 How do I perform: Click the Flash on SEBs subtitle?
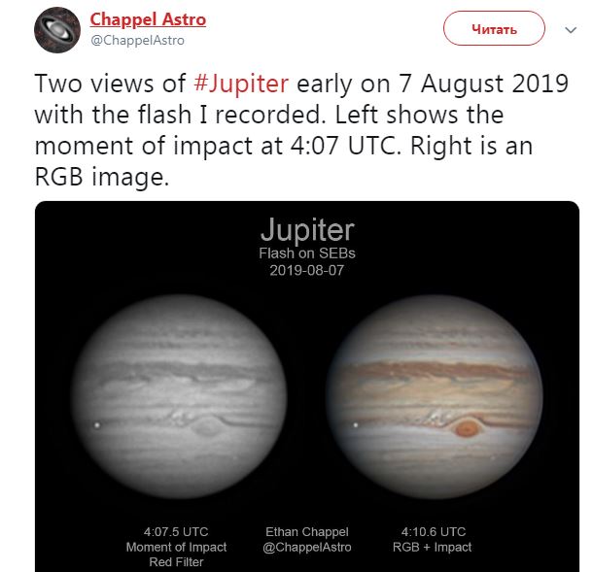(x=307, y=253)
